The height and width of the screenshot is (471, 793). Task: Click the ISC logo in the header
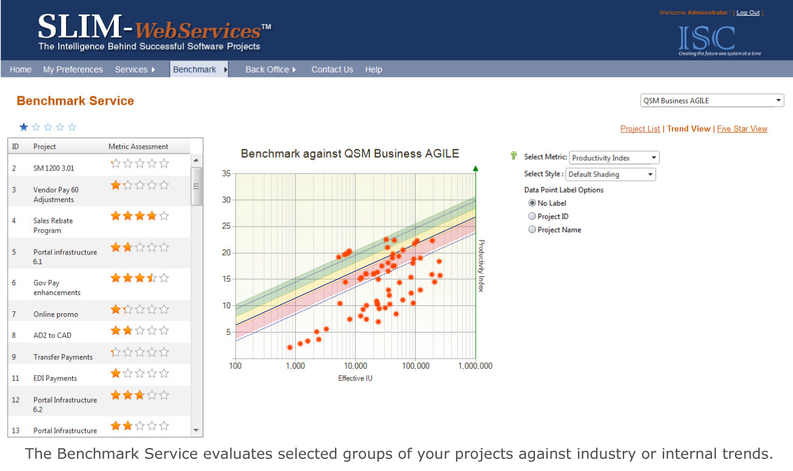pos(719,40)
